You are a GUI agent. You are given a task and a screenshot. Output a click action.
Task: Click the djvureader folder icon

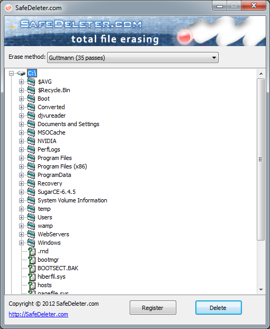click(x=31, y=115)
